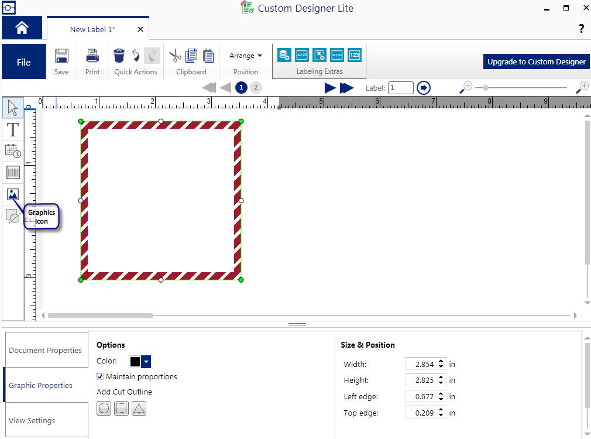The image size is (591, 439).
Task: Open the View Settings tab
Action: tap(32, 420)
